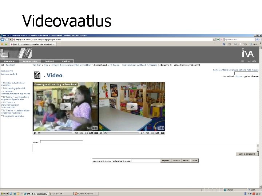Switch to the Raamaturiul tab
The height and width of the screenshot is (196, 262).
pos(30,61)
